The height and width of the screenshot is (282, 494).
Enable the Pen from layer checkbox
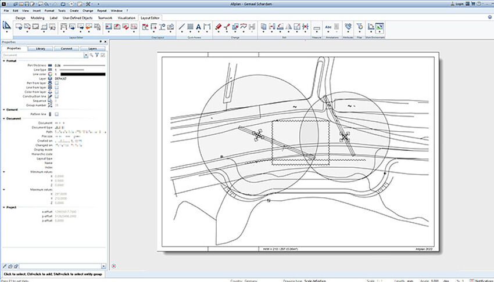coord(57,82)
